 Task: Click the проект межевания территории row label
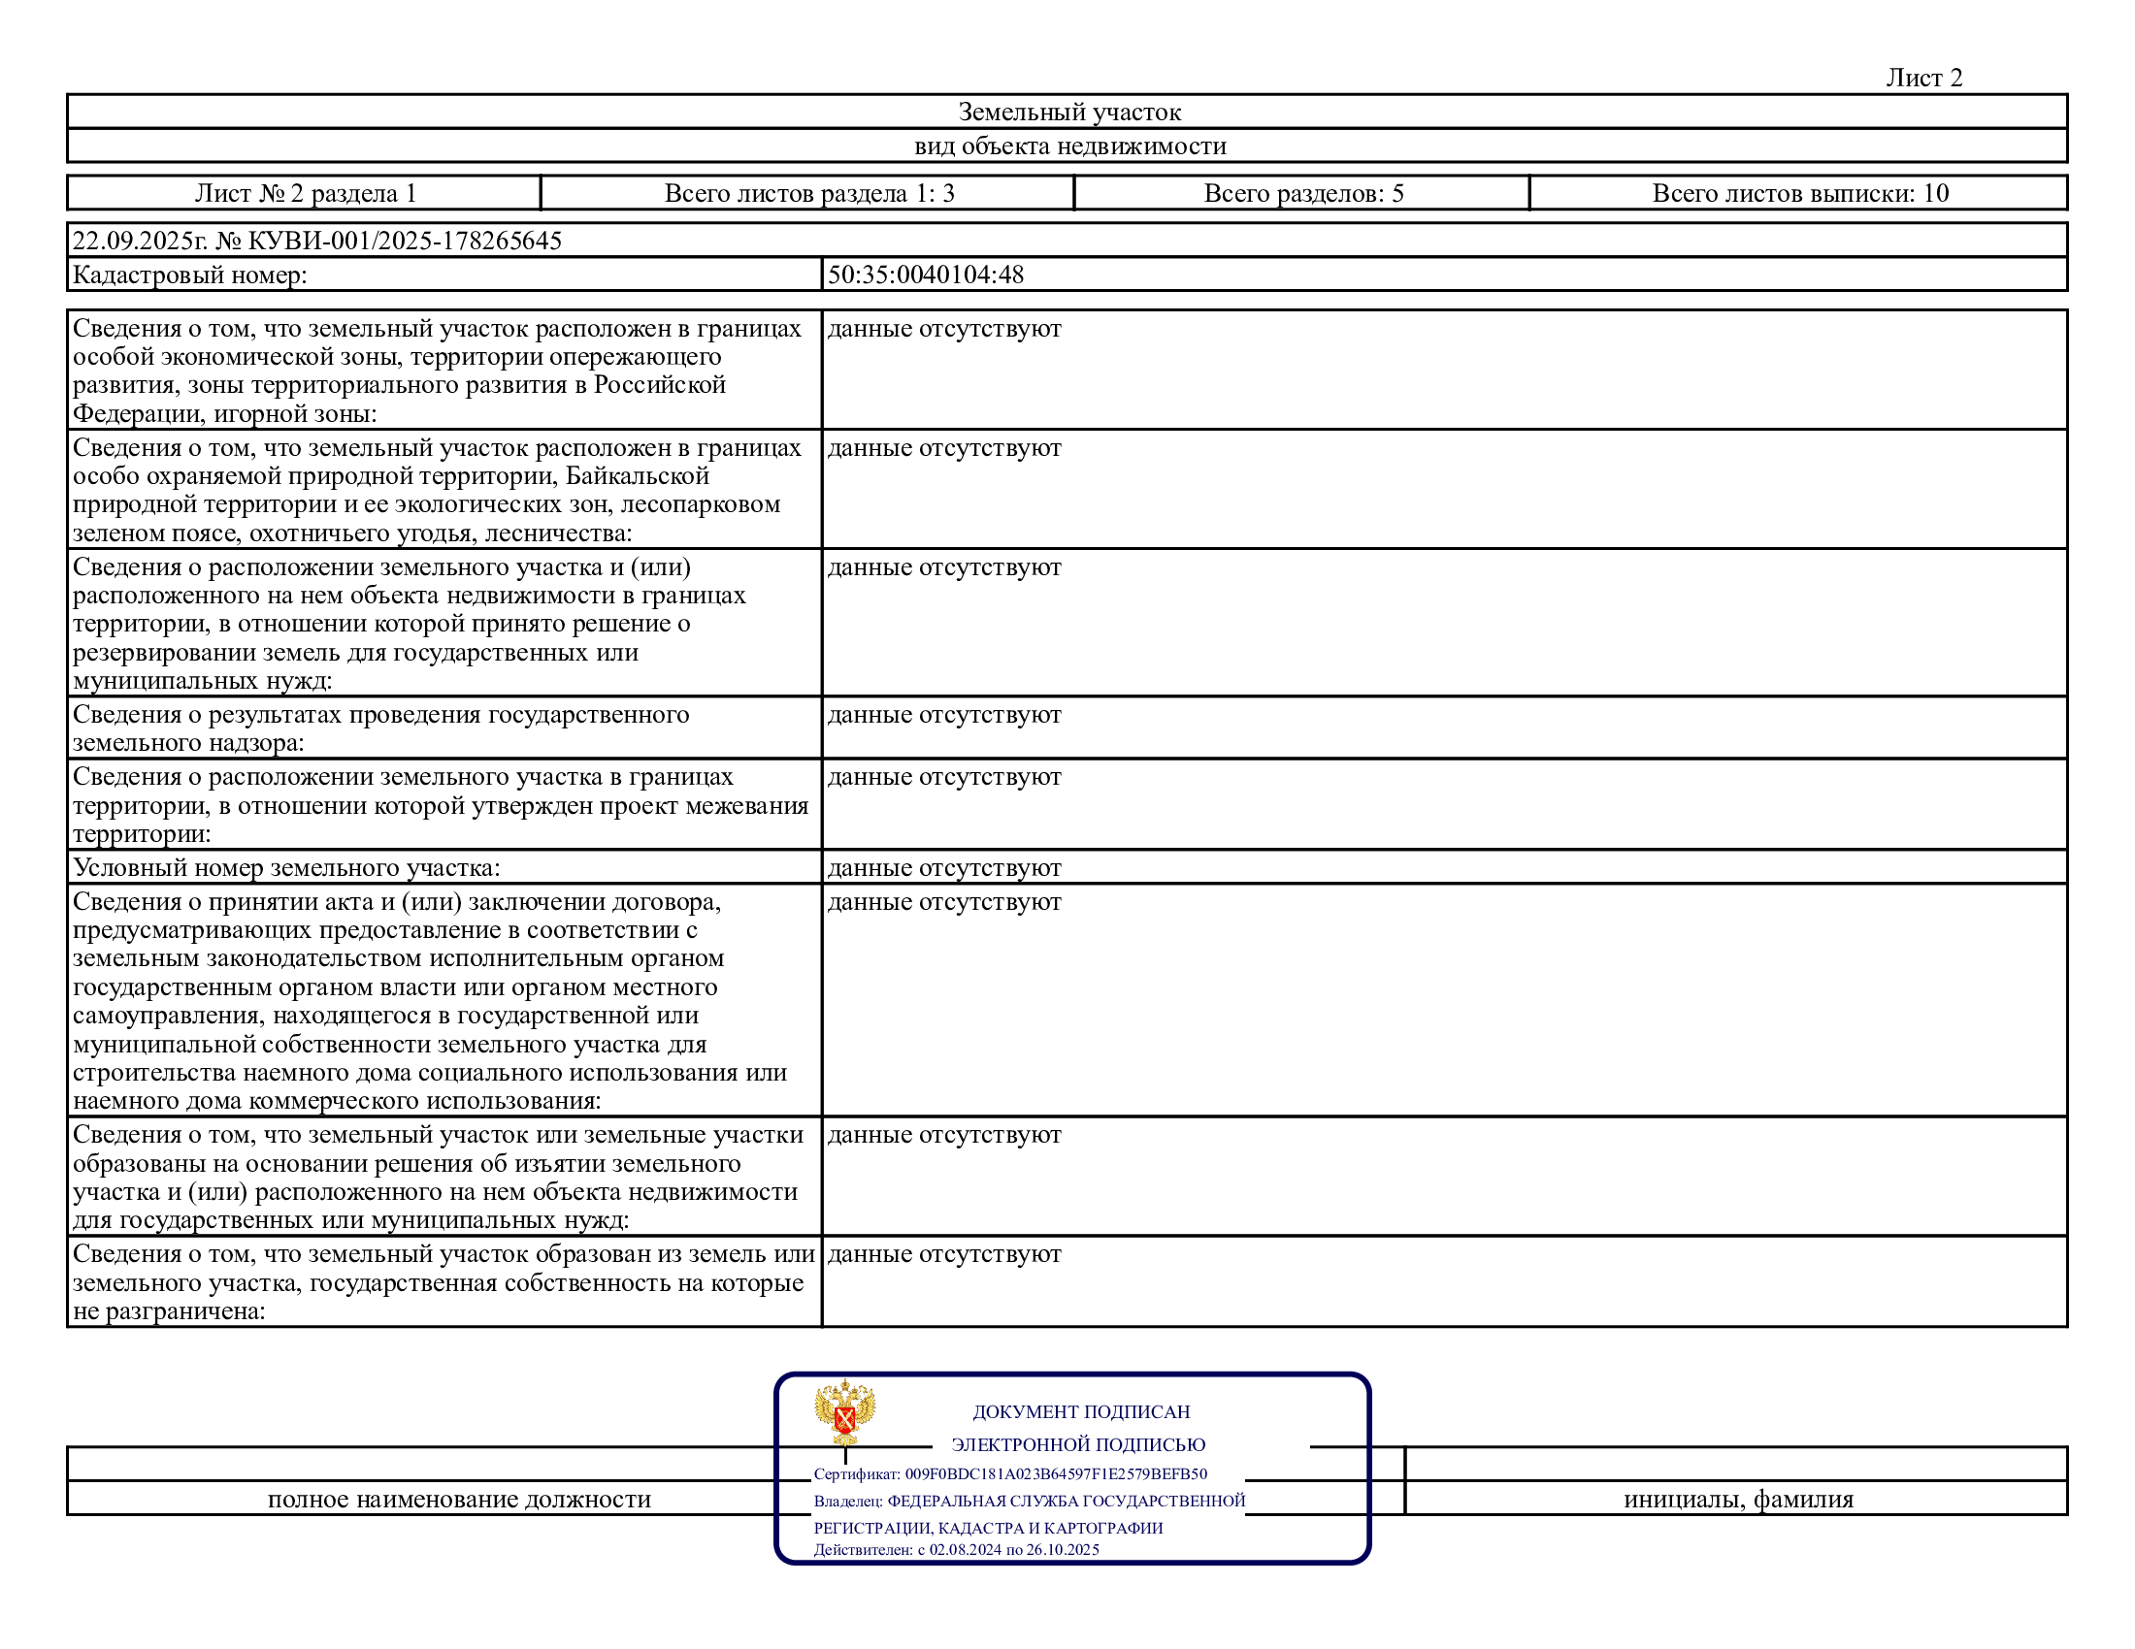(440, 805)
